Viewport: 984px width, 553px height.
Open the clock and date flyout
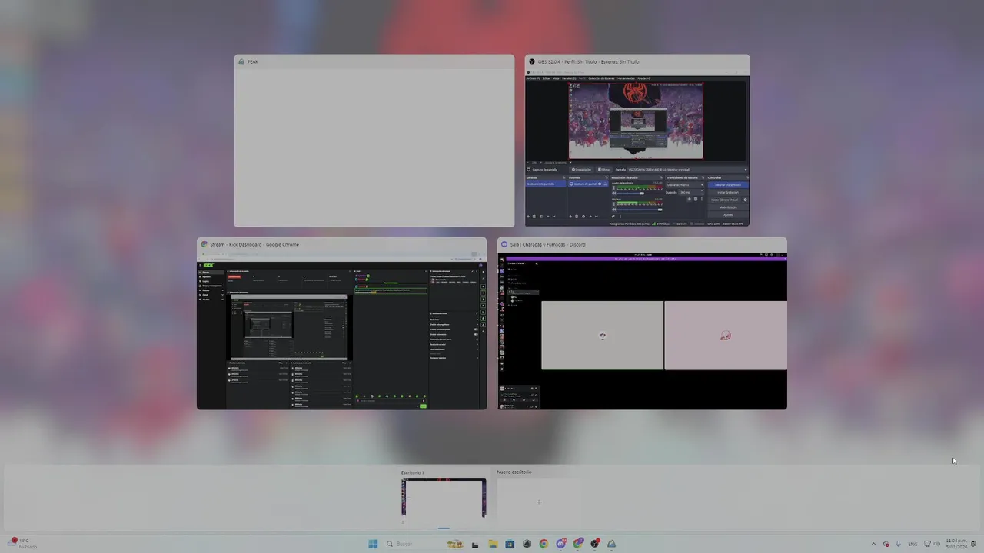(957, 544)
